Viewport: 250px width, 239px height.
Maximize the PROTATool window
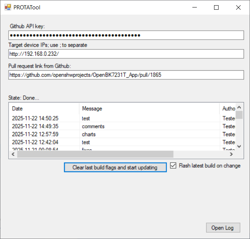[216, 7]
